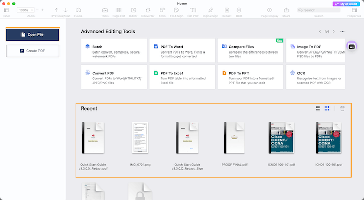Click the Home toolbar icon
Image resolution: width=364 pixels, height=200 pixels.
coord(78,10)
